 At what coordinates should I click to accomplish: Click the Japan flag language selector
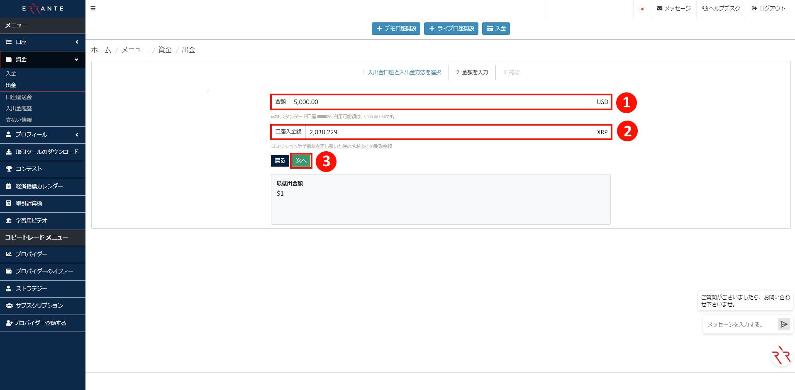[642, 8]
